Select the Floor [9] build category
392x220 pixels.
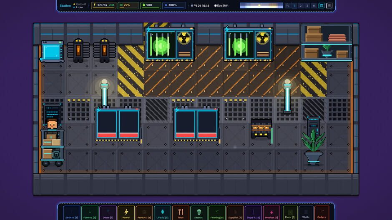pyautogui.click(x=290, y=213)
